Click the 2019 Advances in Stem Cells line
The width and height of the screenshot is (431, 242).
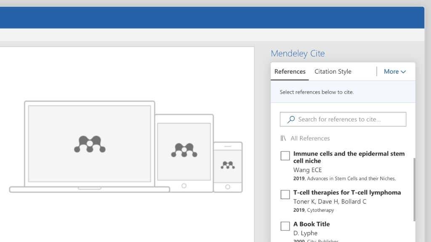(344, 179)
